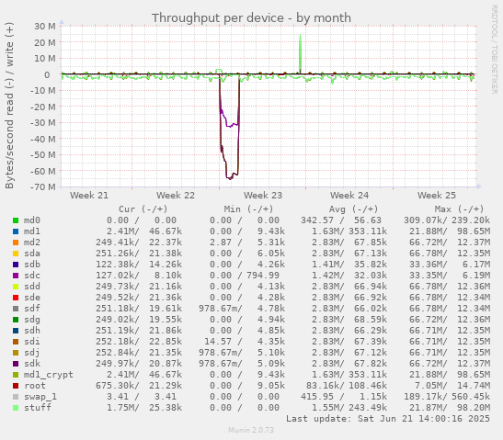The image size is (503, 440).
Task: Click the sdf gray legend swatch
Action: point(16,309)
